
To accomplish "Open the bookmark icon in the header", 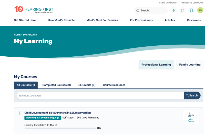I will pos(191,10).
